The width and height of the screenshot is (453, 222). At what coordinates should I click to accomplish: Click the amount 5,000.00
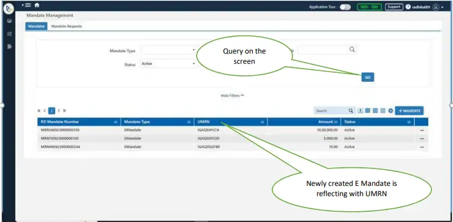click(331, 138)
